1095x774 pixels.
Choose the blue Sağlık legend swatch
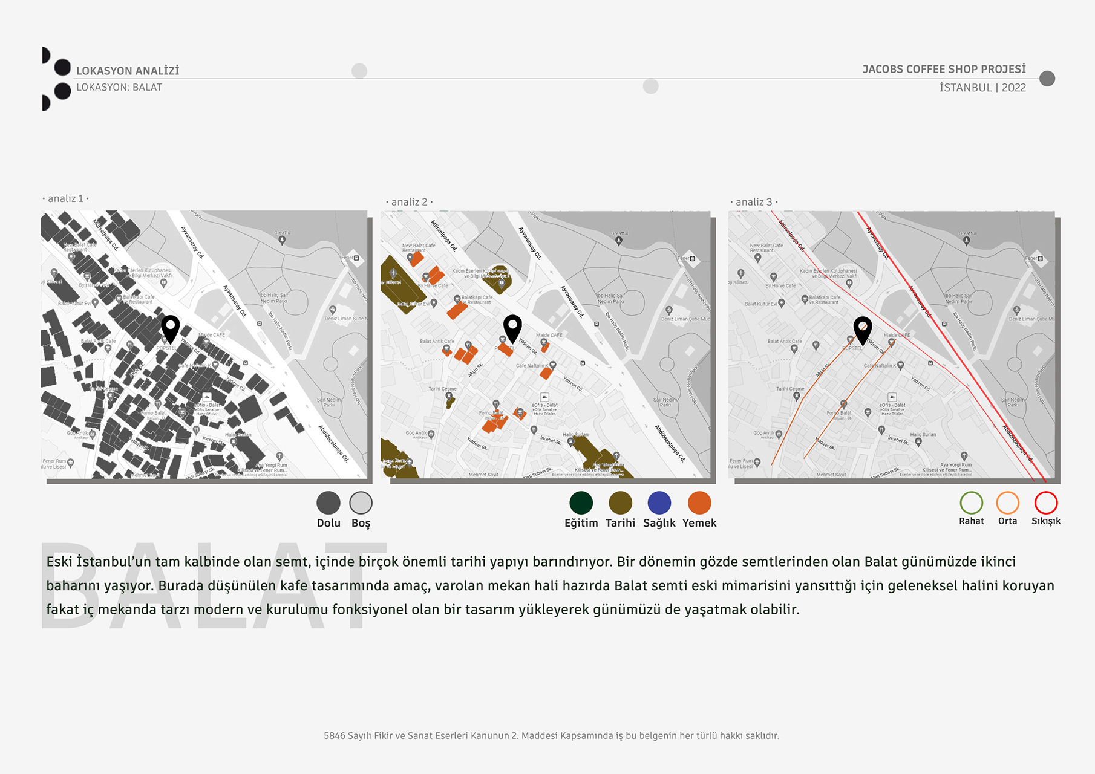pyautogui.click(x=659, y=503)
